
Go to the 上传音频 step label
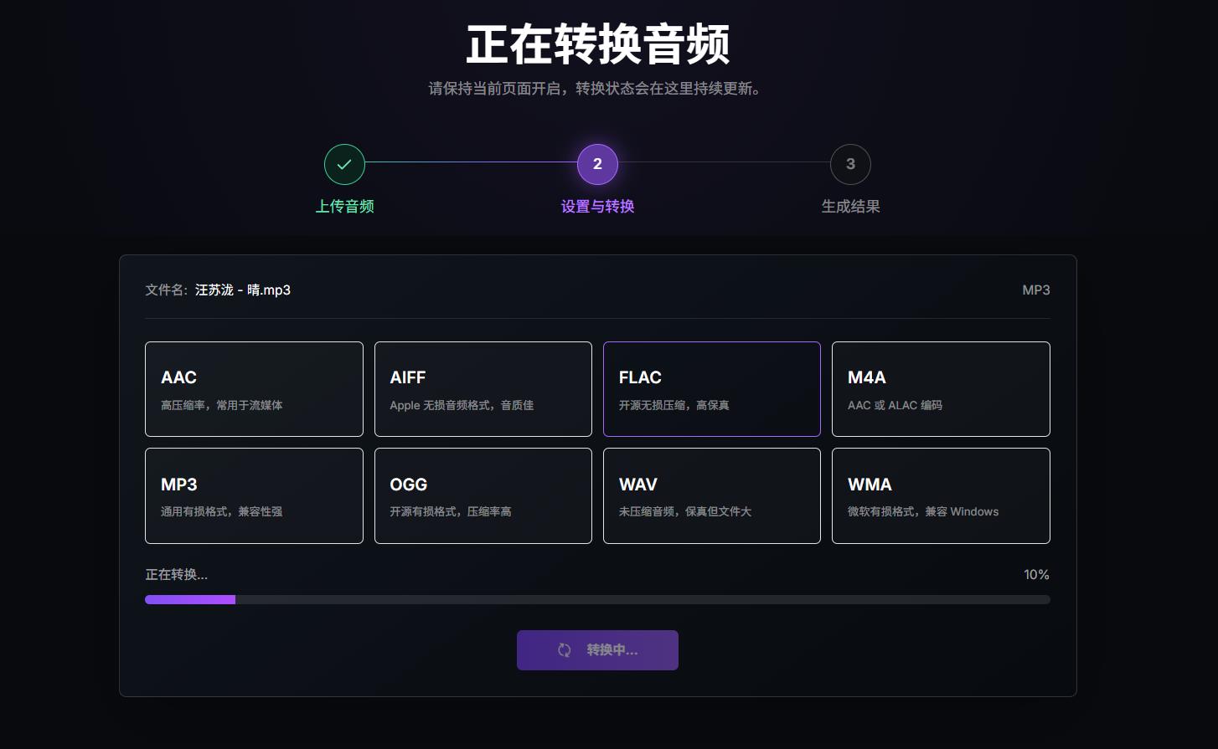344,207
